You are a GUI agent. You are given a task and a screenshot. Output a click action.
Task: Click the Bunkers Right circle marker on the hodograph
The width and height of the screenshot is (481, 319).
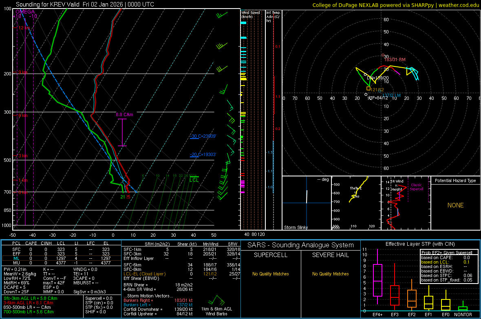(383, 55)
